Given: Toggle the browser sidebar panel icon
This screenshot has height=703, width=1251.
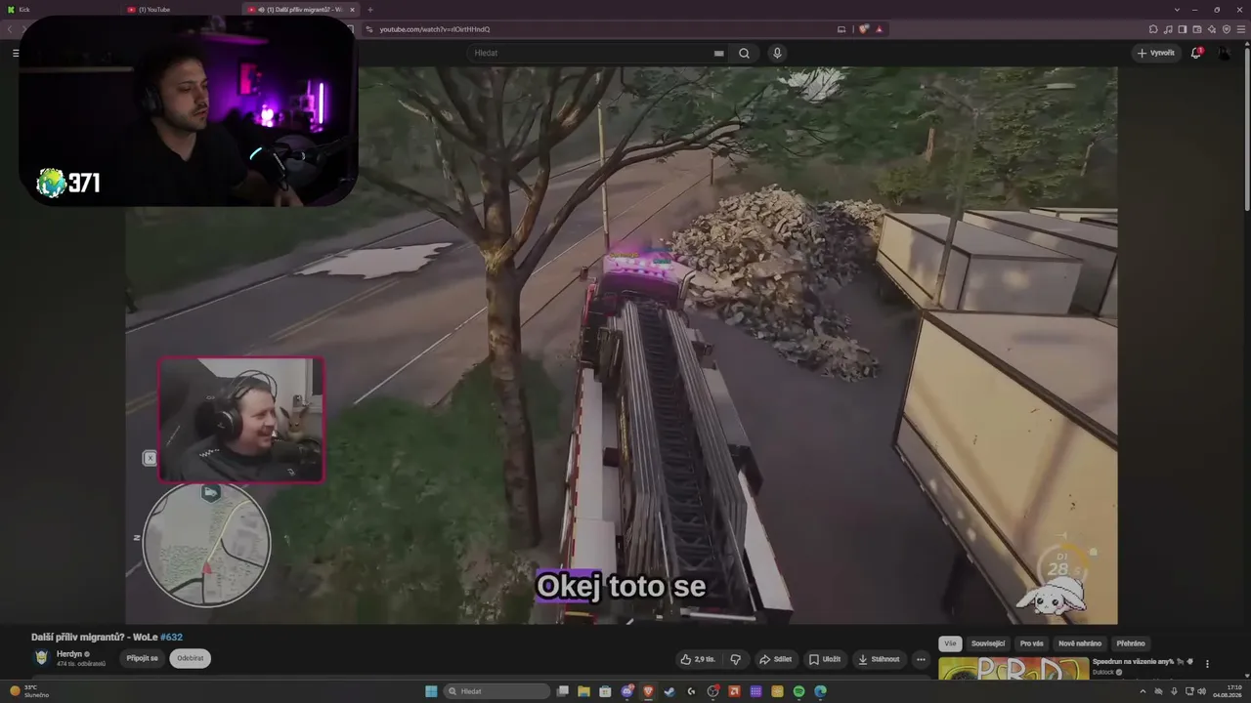Looking at the screenshot, I should [x=1183, y=29].
